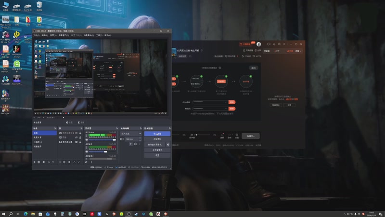Image resolution: width=385 pixels, height=217 pixels.
Task: Copy the rtmp address in streaming app
Action: (x=232, y=102)
